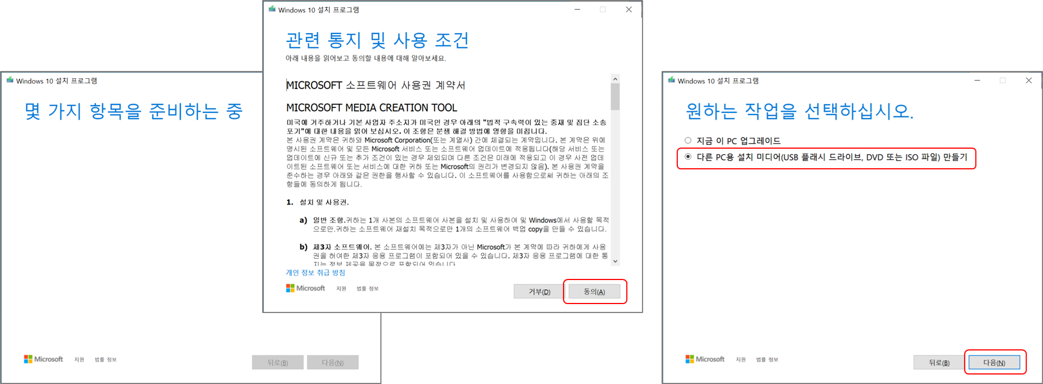The image size is (1043, 384).
Task: Click the 관련 통지 및 사용 조건 title
Action: click(377, 40)
